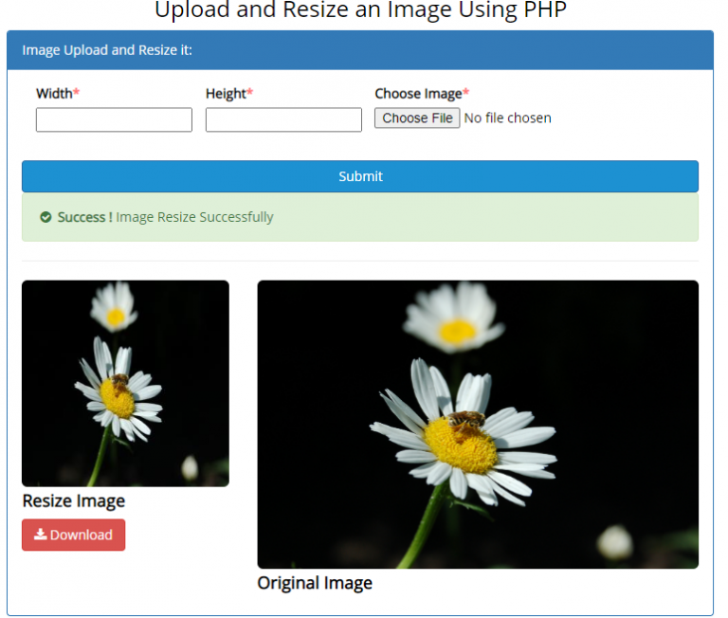The image size is (728, 618).
Task: Click the Height field label
Action: coord(226,94)
